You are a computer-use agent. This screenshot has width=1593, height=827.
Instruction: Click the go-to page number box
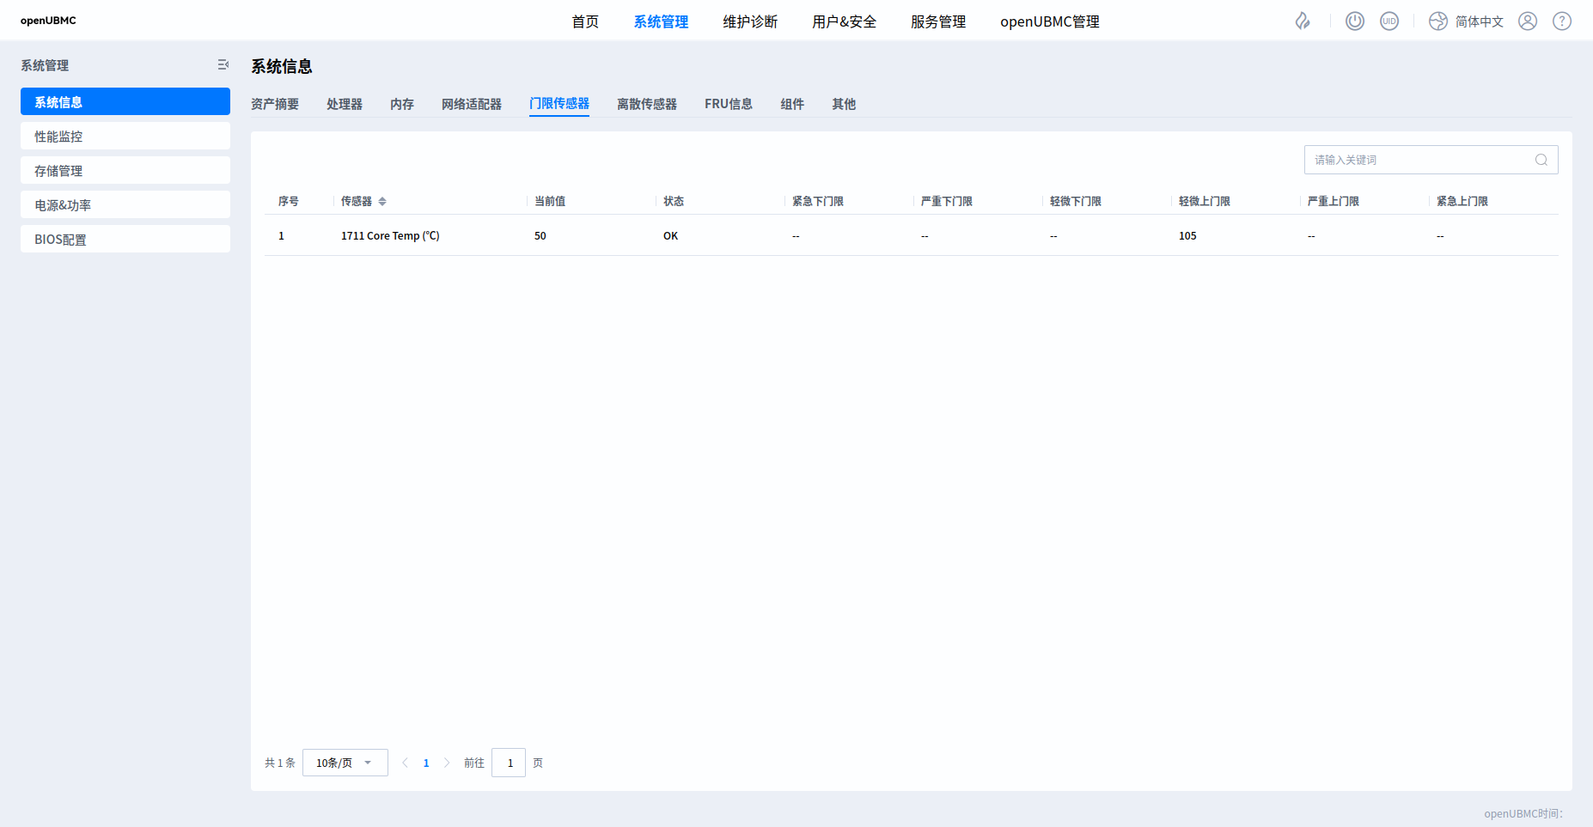coord(509,763)
